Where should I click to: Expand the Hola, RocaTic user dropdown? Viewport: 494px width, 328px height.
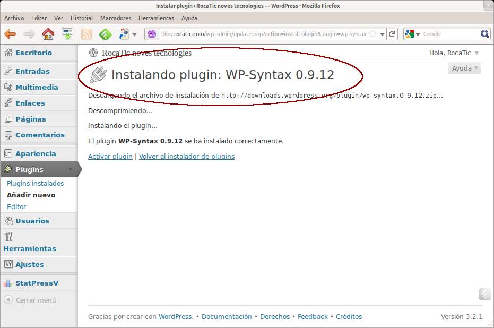coord(476,53)
